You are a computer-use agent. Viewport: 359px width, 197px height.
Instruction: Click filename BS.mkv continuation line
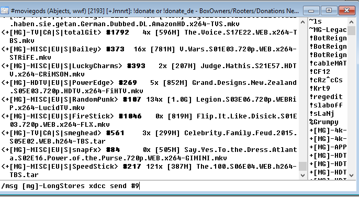click(x=22, y=40)
